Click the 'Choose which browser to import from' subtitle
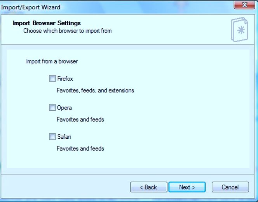Image resolution: width=258 pixels, height=202 pixels. coord(68,31)
